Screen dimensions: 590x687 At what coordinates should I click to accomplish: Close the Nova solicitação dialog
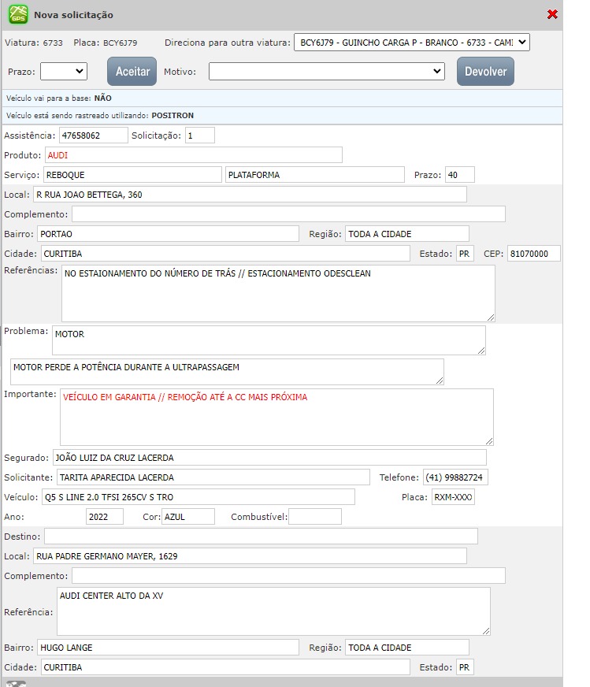[x=552, y=14]
